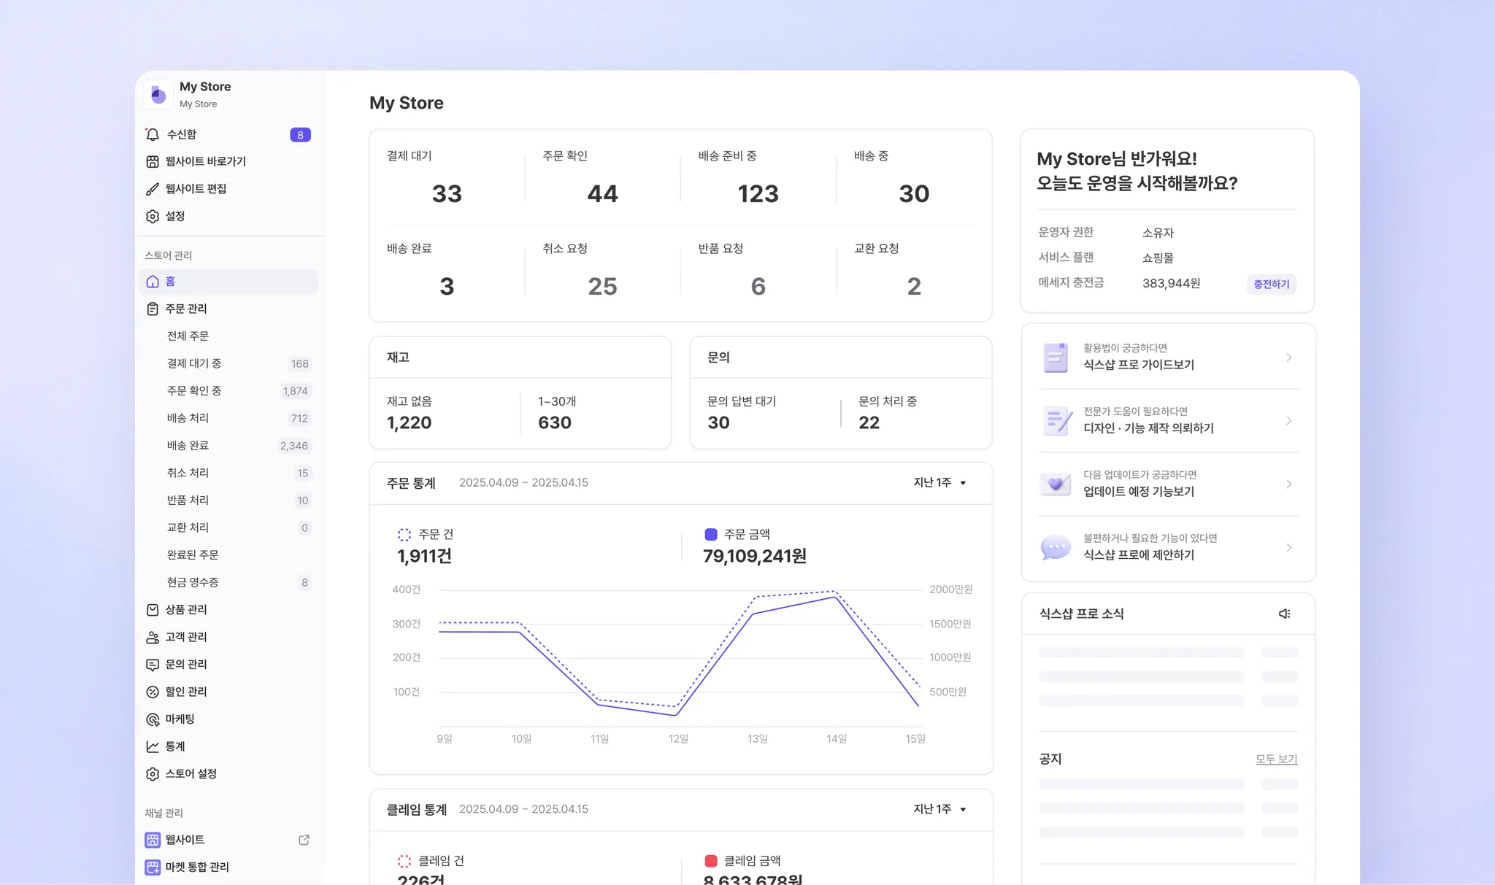Image resolution: width=1495 pixels, height=885 pixels.
Task: Open the 마케팅 target icon
Action: 153,719
